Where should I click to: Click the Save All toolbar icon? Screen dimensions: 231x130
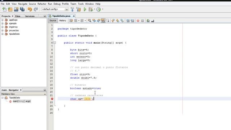[22, 9]
